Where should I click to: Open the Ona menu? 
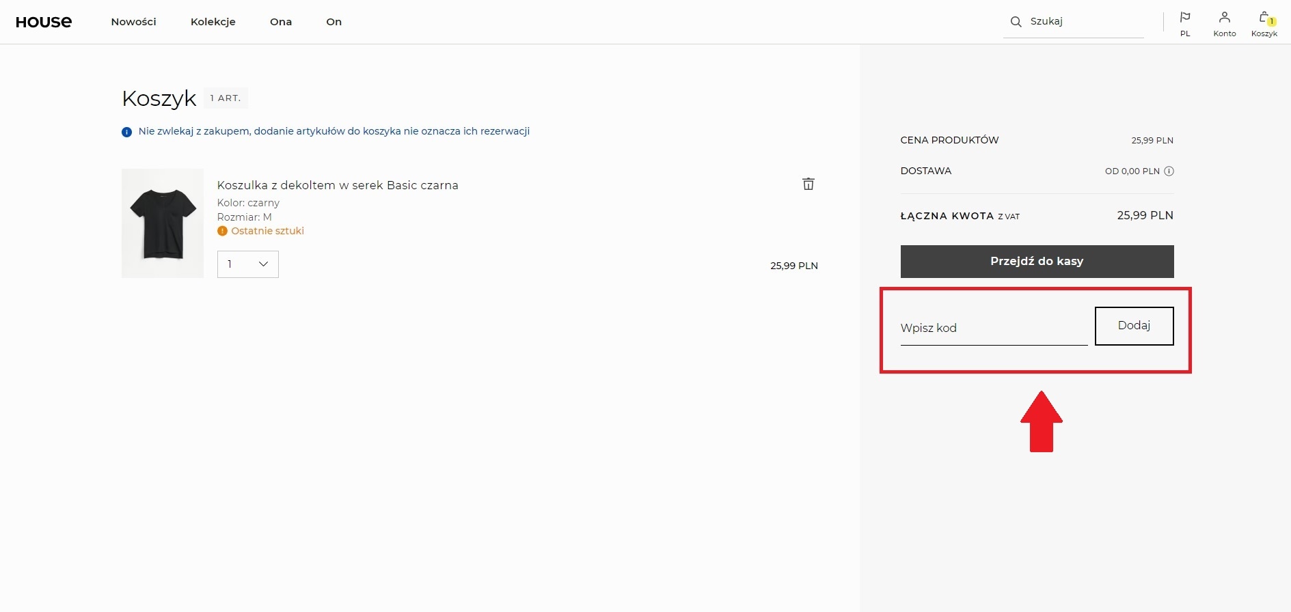tap(281, 22)
